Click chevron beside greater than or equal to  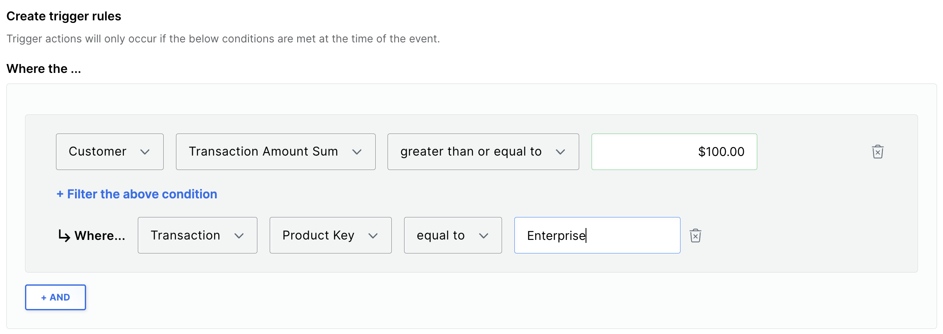(561, 152)
